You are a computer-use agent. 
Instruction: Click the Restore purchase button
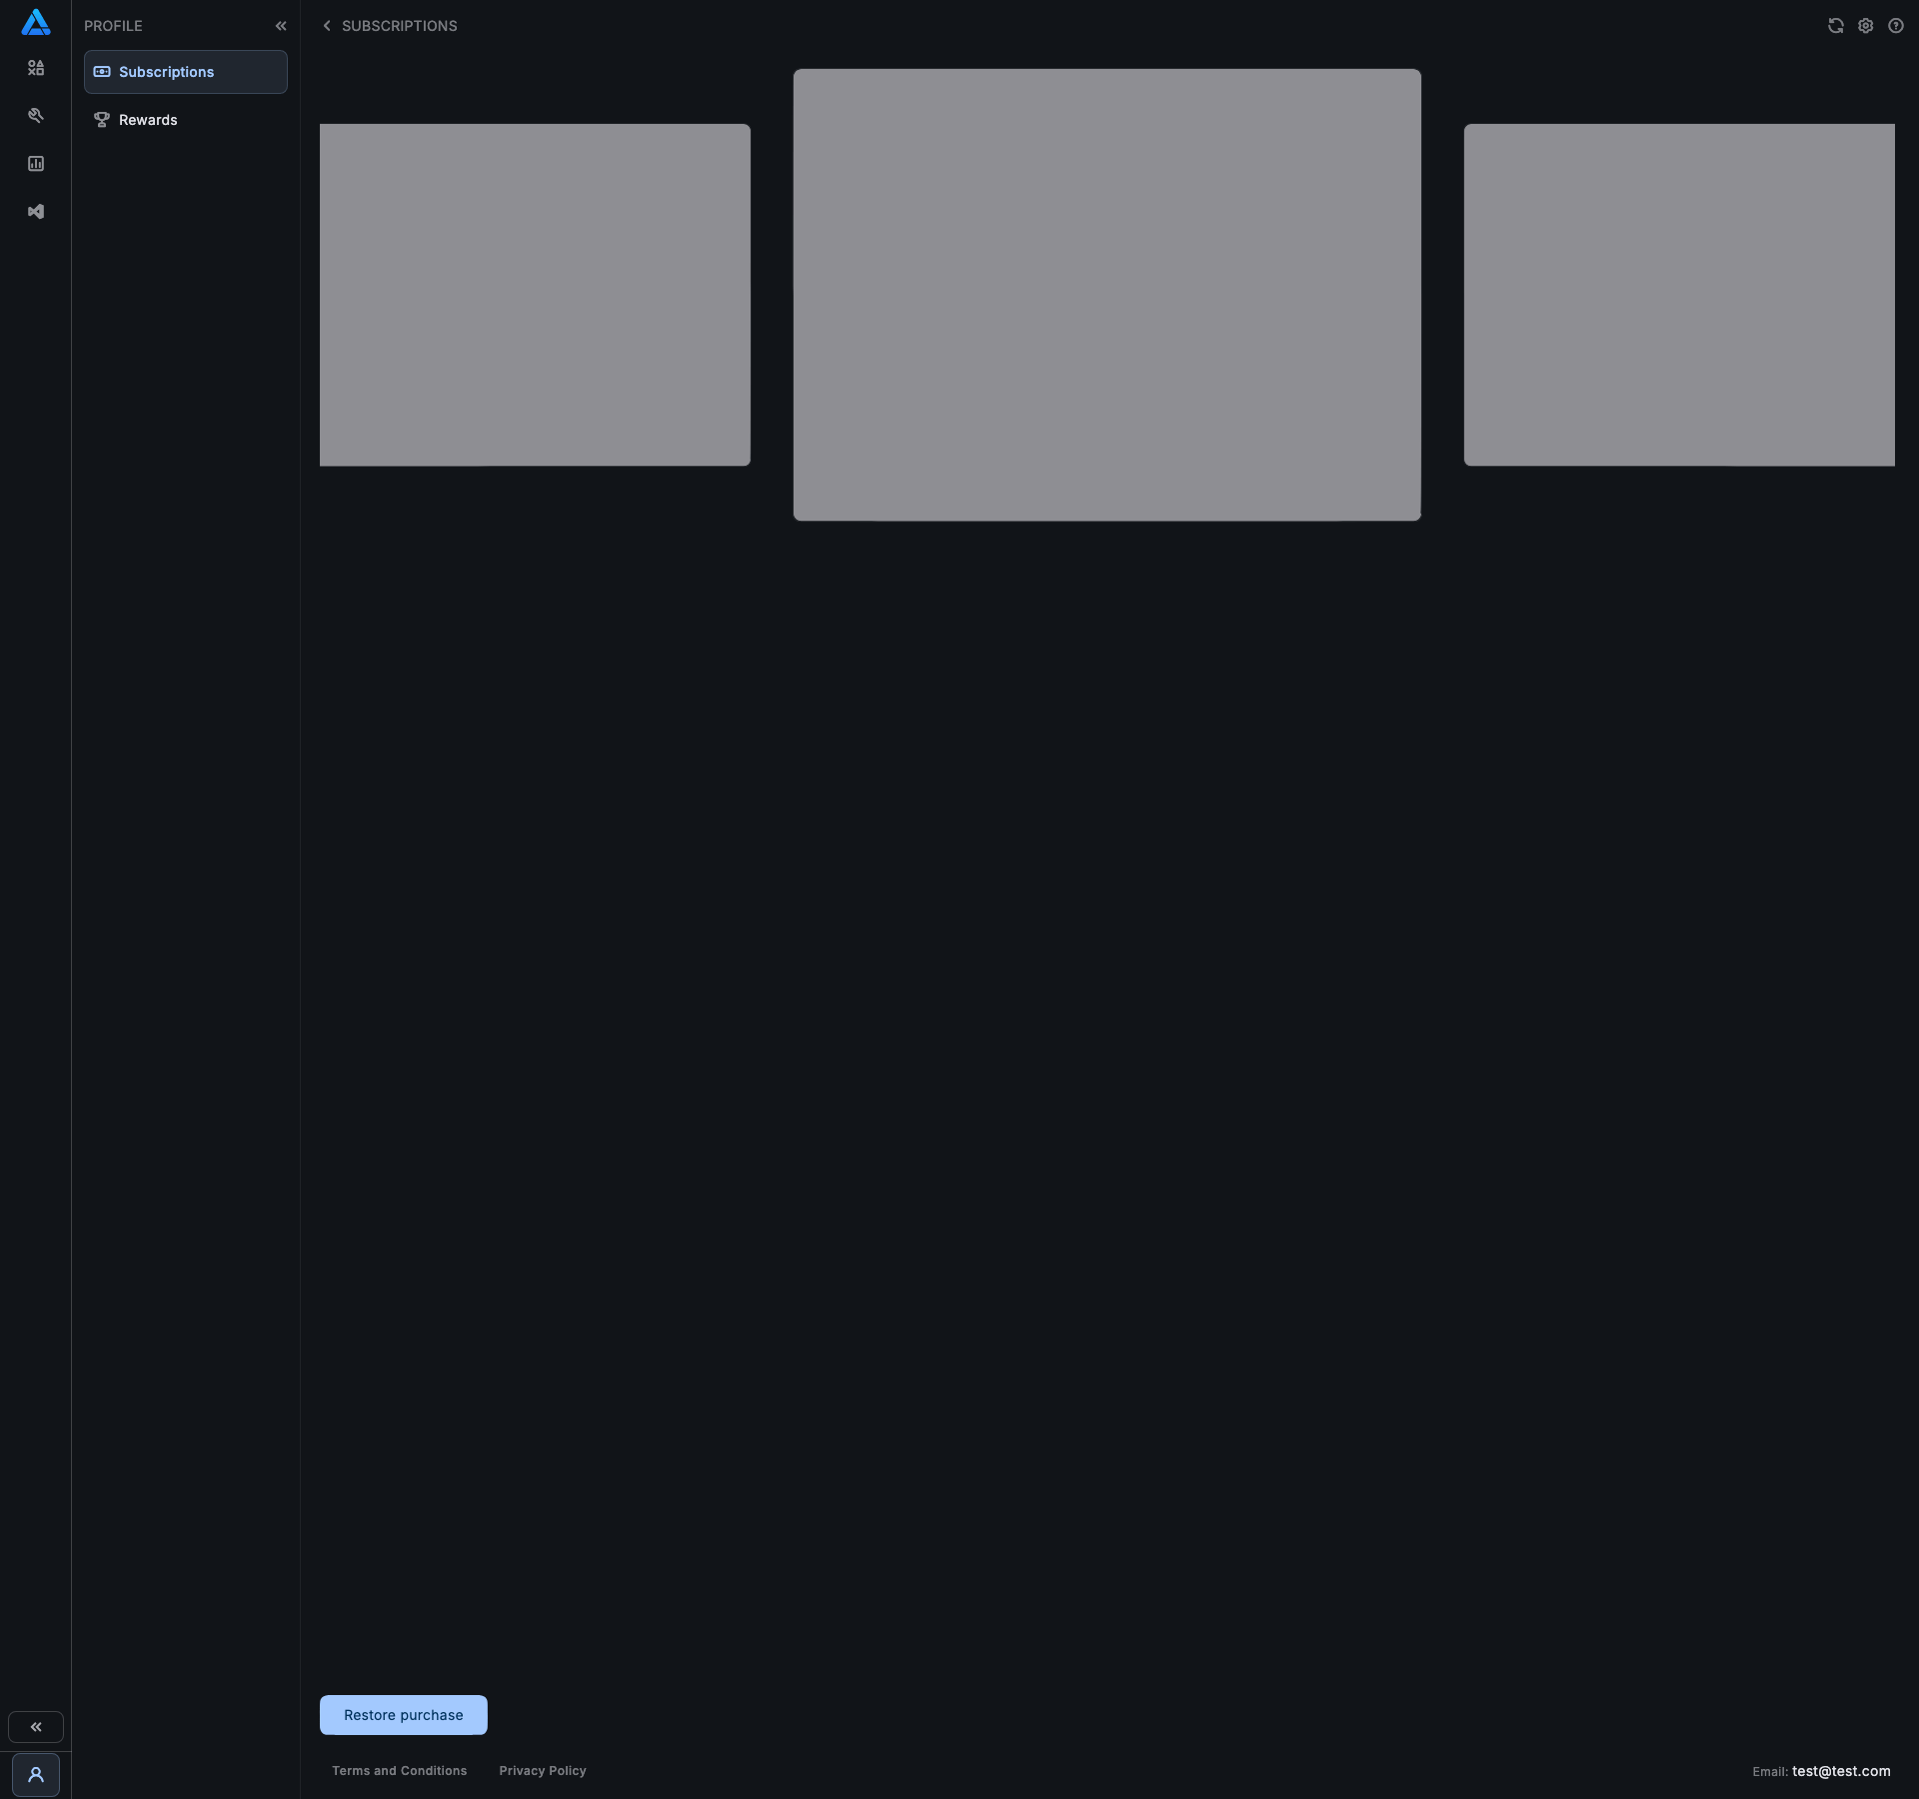point(403,1715)
